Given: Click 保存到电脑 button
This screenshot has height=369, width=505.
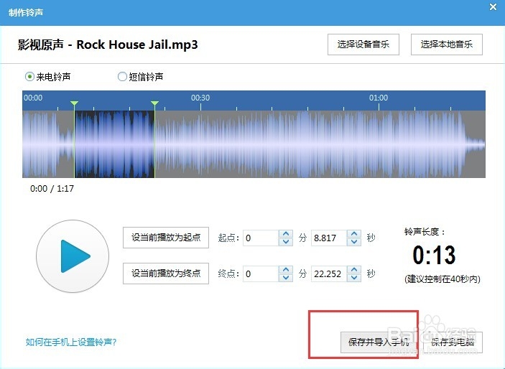Looking at the screenshot, I should point(453,342).
